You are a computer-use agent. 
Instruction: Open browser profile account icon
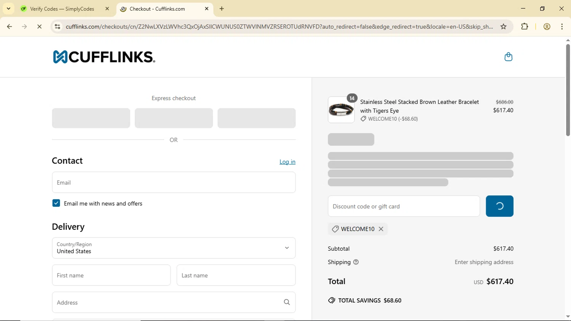tap(547, 27)
